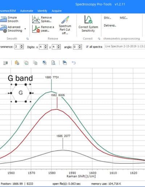Click the barcode-style chart toolbar icon
Screen dimensions: 145x187
pyautogui.click(x=5, y=63)
